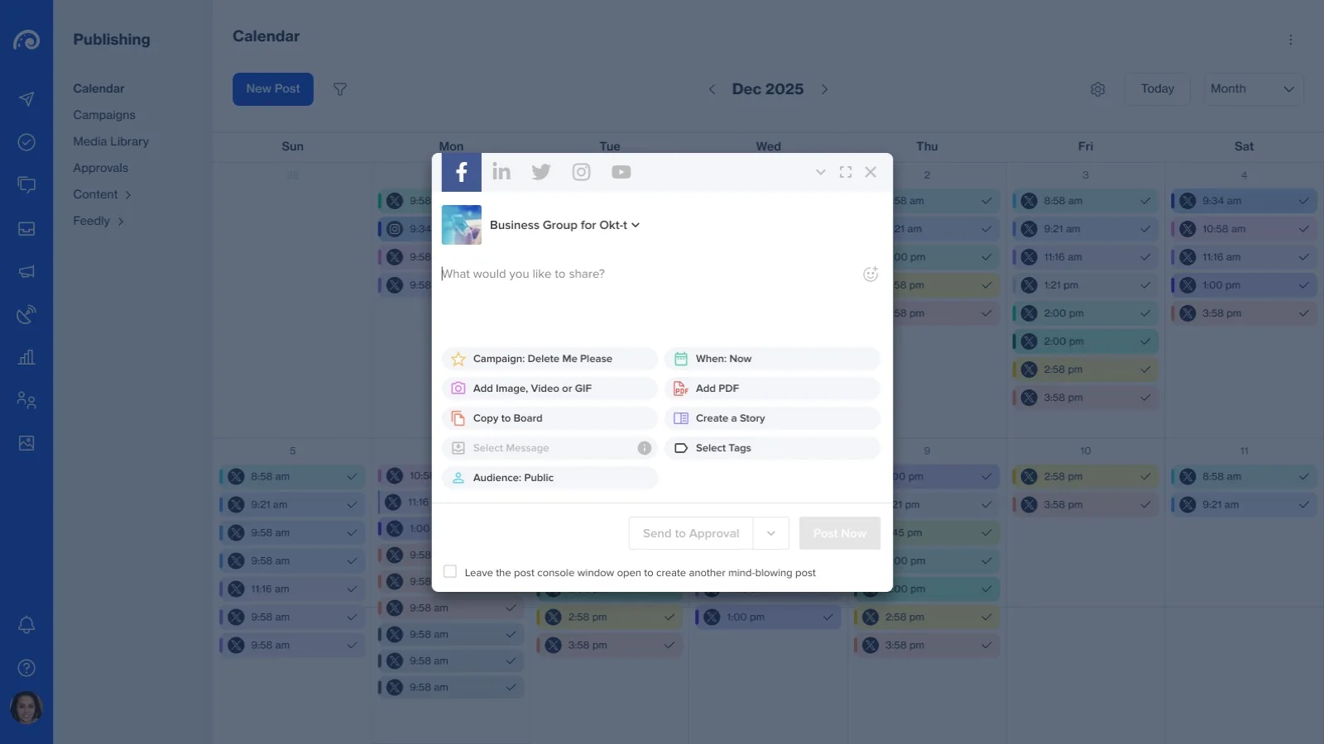
Task: Select the Facebook network tab
Action: (x=461, y=172)
